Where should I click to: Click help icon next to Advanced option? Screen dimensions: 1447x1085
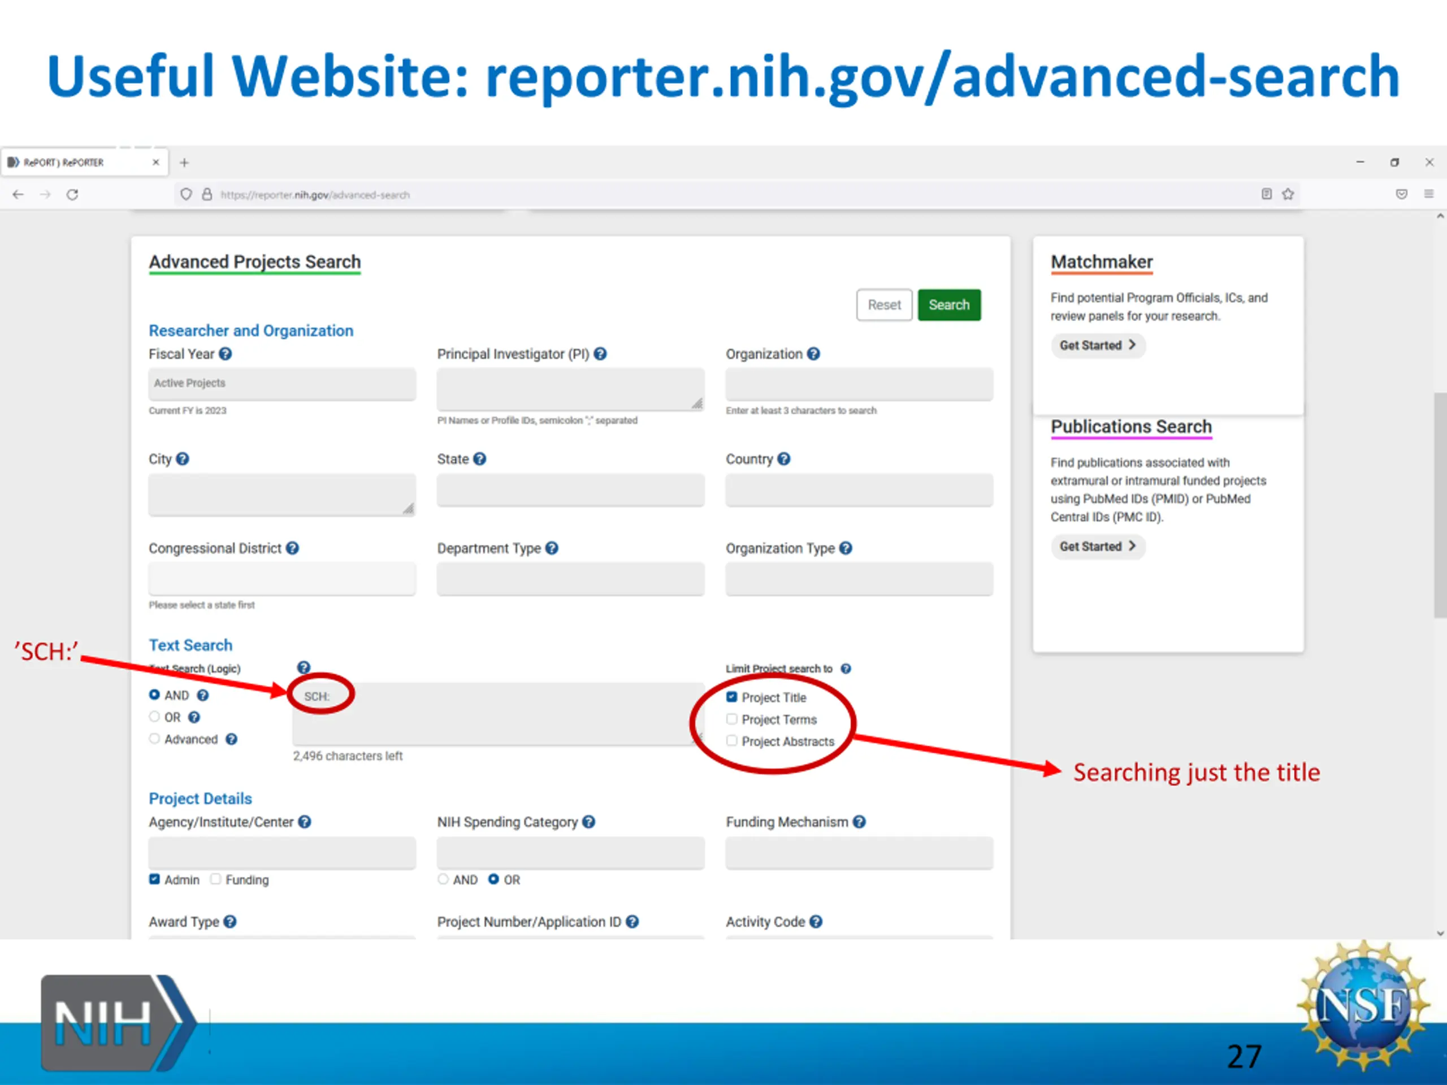point(231,739)
